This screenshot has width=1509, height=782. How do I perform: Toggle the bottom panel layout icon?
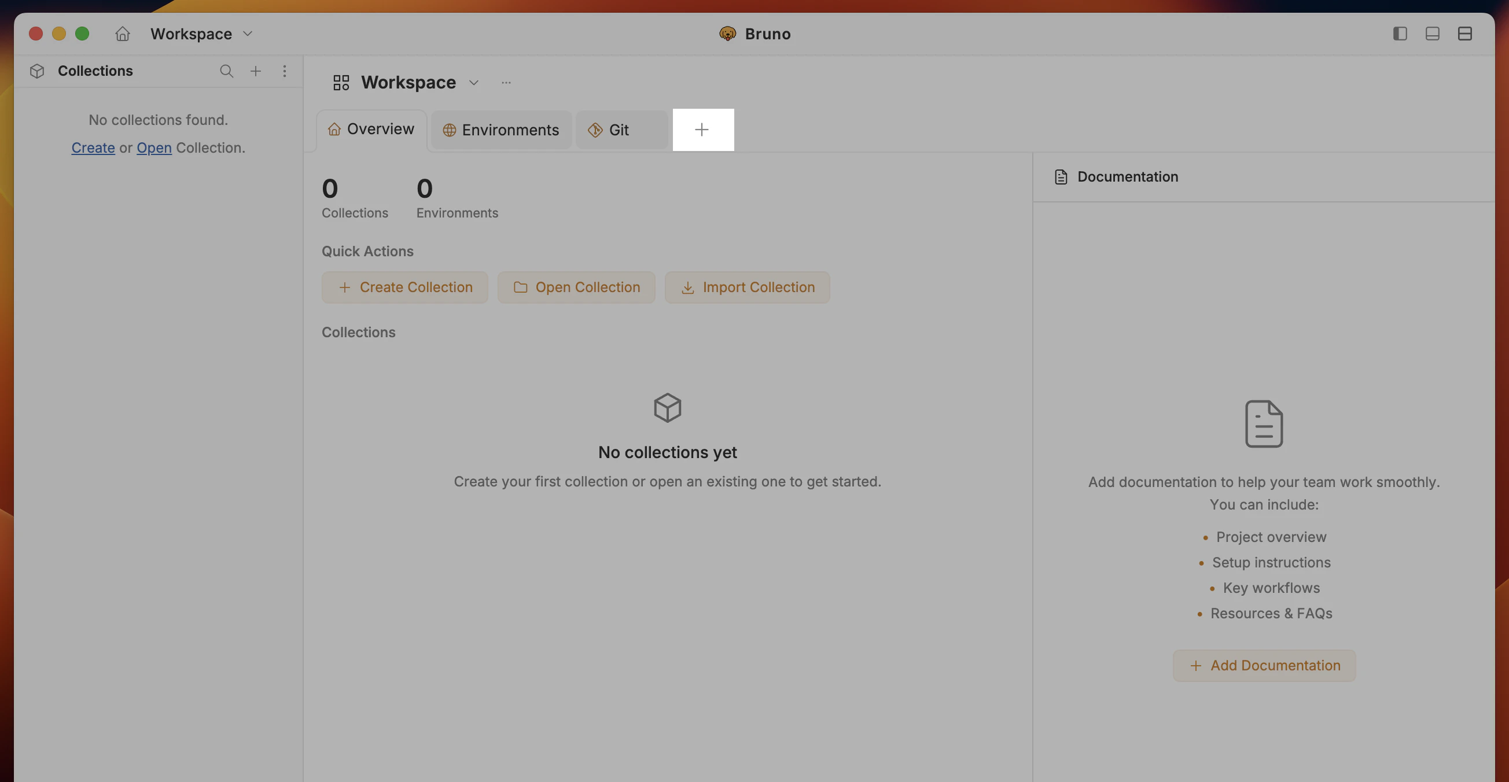tap(1432, 34)
